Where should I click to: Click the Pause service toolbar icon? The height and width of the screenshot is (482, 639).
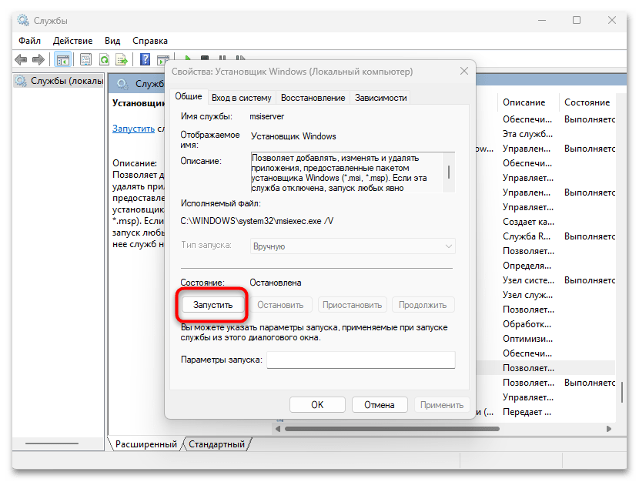coord(222,58)
